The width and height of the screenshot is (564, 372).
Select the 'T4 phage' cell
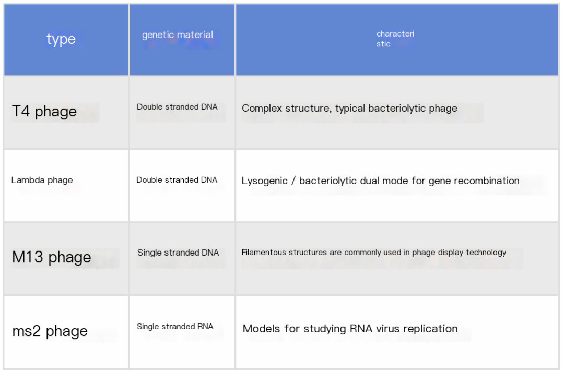coord(44,111)
